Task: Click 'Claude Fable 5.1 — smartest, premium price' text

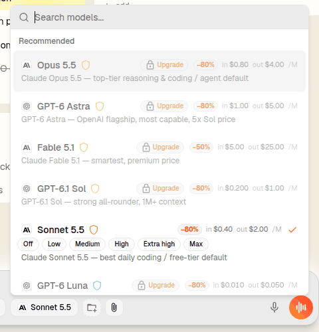Action: point(100,161)
